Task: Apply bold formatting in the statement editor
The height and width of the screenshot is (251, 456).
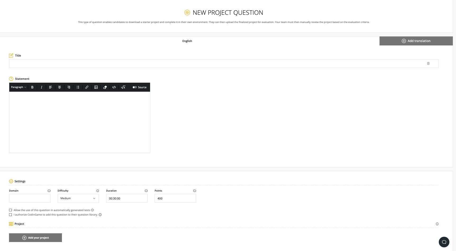Action: click(x=32, y=87)
